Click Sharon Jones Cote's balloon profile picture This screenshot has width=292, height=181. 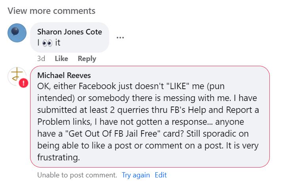(17, 33)
